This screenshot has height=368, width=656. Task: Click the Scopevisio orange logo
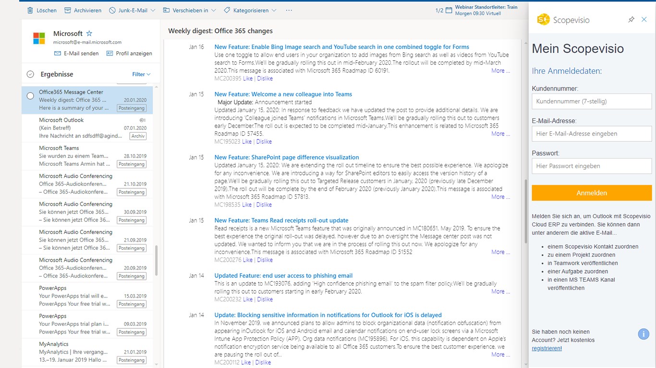tap(543, 20)
